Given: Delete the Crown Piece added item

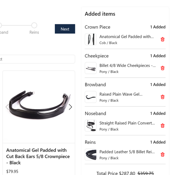Looking at the screenshot, I should click(163, 39).
